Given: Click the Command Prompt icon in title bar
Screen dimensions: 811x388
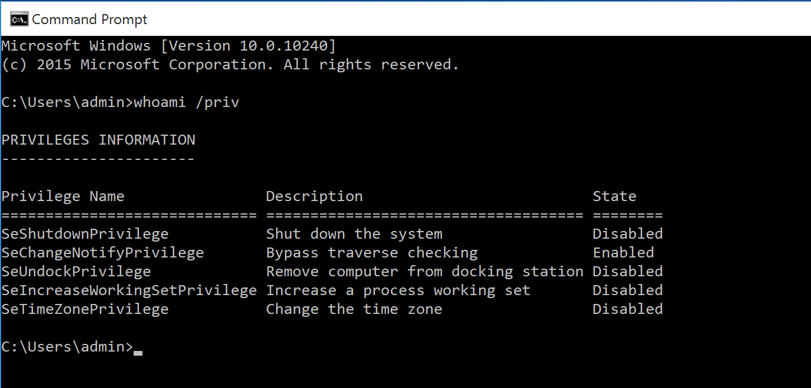Looking at the screenshot, I should click(x=19, y=19).
